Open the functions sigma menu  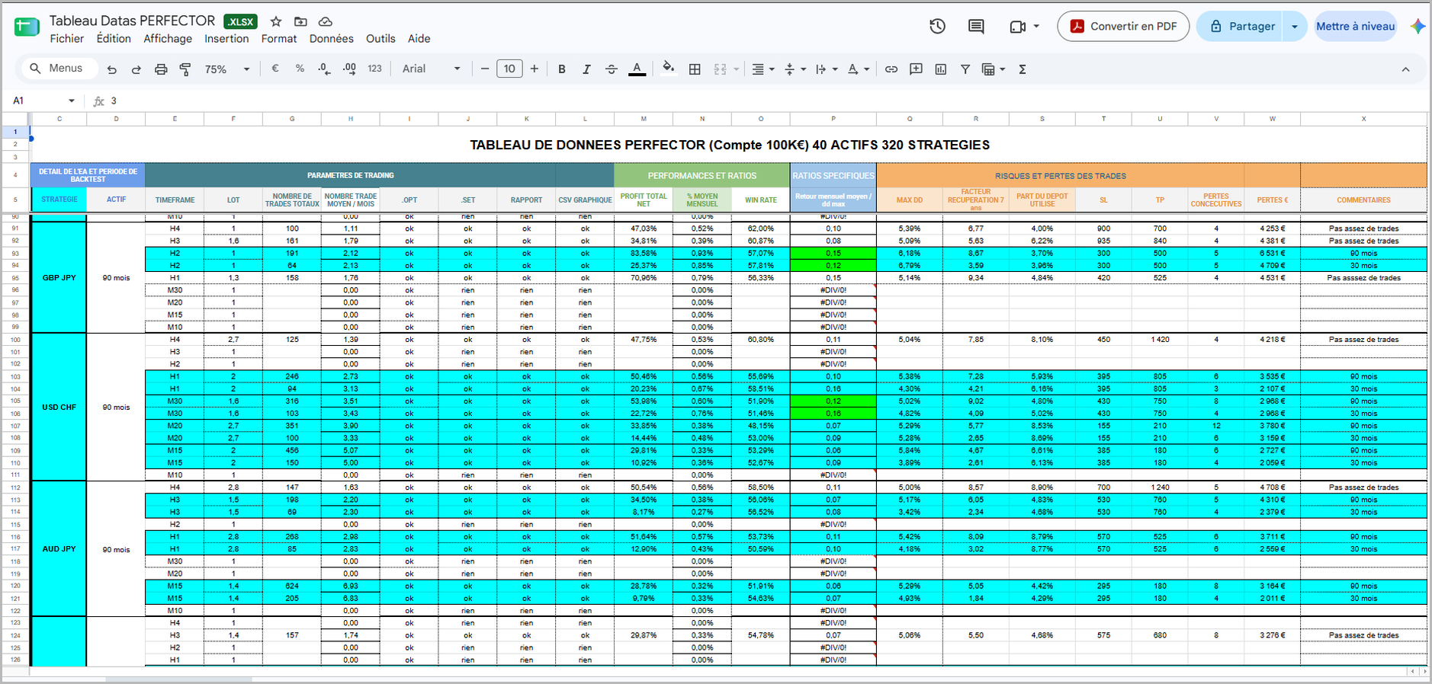click(1023, 69)
